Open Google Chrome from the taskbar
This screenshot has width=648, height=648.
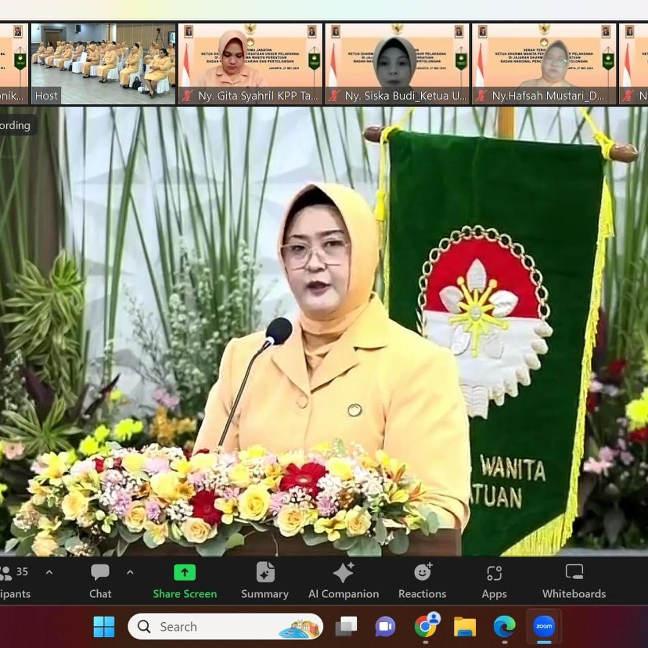[426, 627]
